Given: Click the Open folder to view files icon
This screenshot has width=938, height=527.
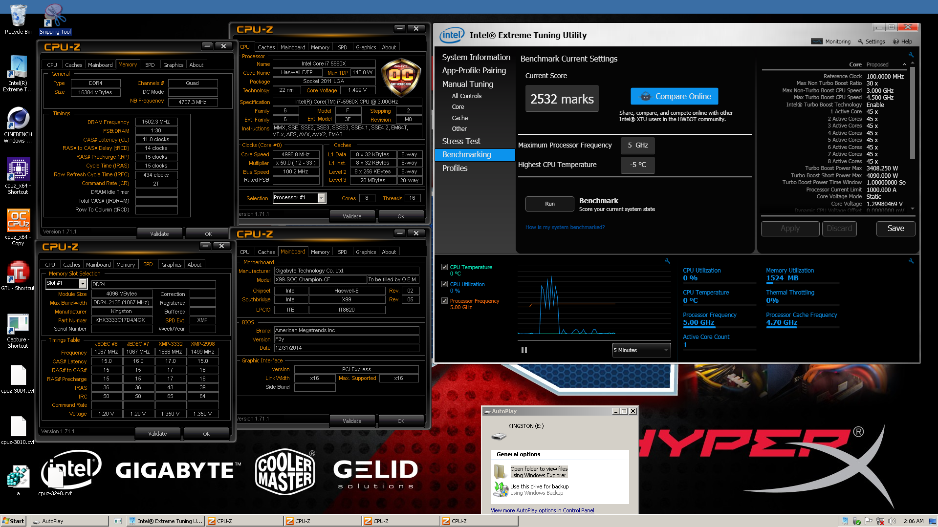Looking at the screenshot, I should [500, 471].
